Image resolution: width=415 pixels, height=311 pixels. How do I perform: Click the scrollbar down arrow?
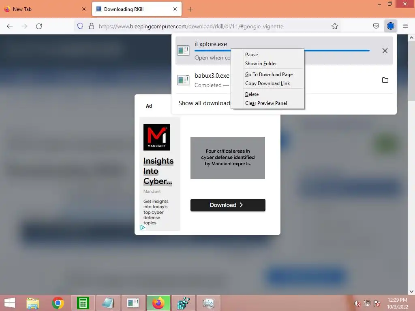(411, 292)
